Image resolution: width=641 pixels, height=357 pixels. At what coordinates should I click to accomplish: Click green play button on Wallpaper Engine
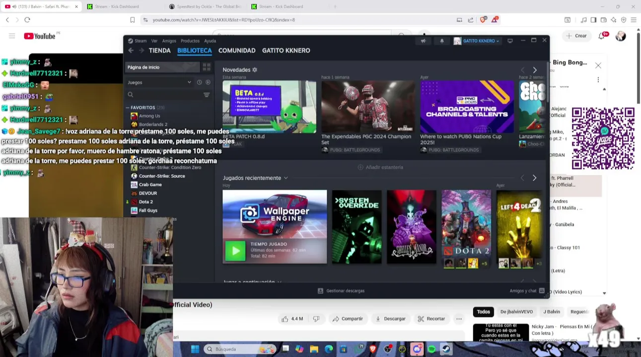point(235,250)
